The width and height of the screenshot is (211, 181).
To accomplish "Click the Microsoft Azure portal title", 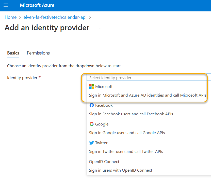I will click(37, 5).
